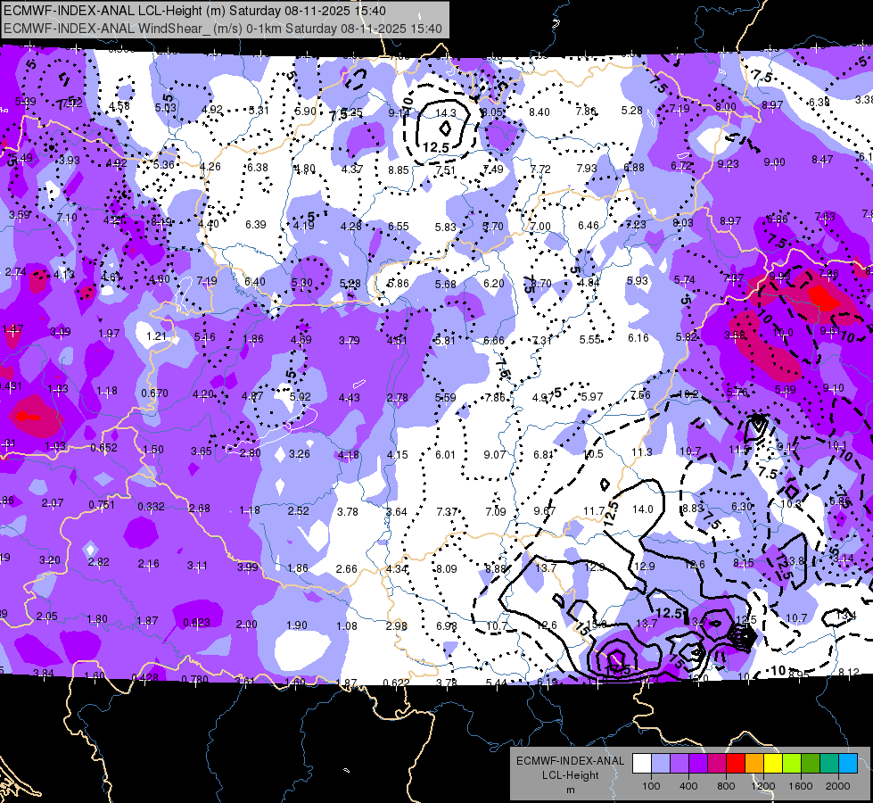Click the grid value 5.97
Screen dimensions: 873x803
point(592,397)
